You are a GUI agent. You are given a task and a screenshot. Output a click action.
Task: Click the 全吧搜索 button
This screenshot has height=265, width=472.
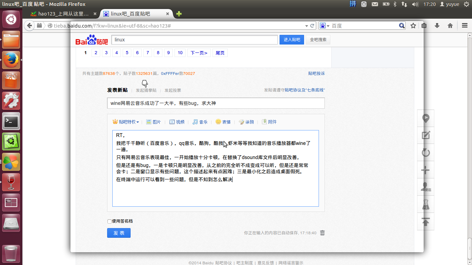318,40
